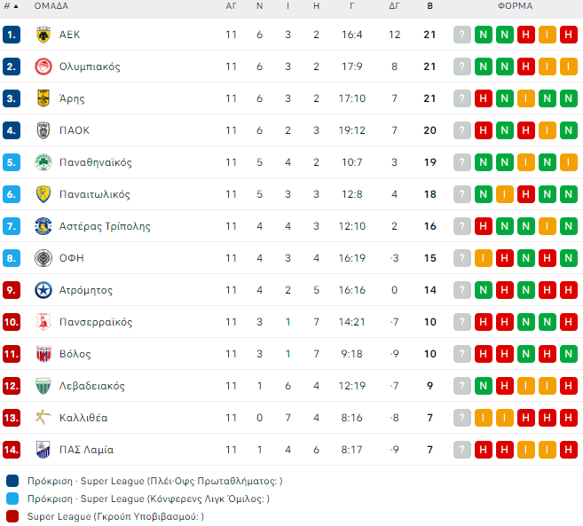Open the Λεβαδειακός team link

click(91, 386)
